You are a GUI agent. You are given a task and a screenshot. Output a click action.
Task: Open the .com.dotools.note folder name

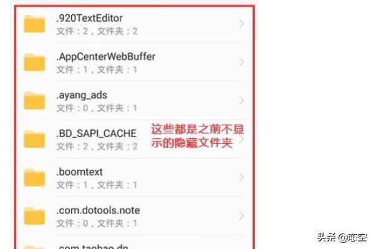98,210
